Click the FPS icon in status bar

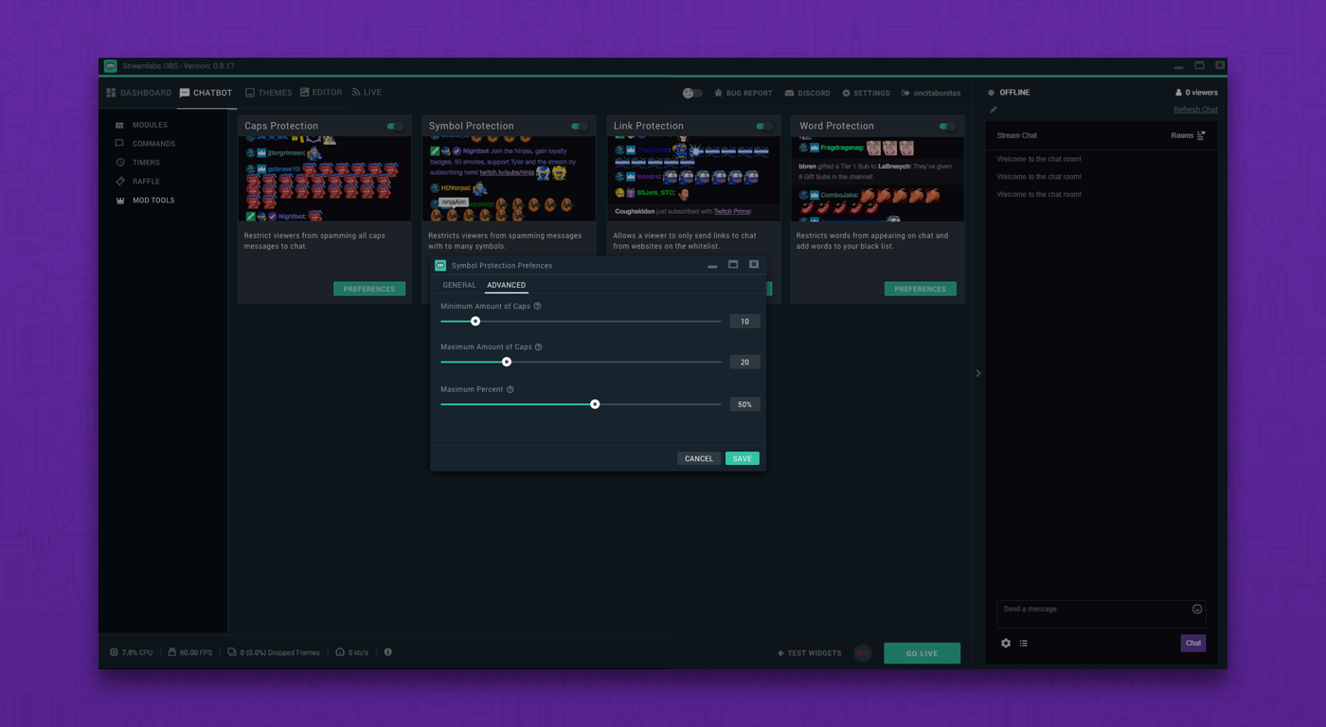pyautogui.click(x=171, y=652)
